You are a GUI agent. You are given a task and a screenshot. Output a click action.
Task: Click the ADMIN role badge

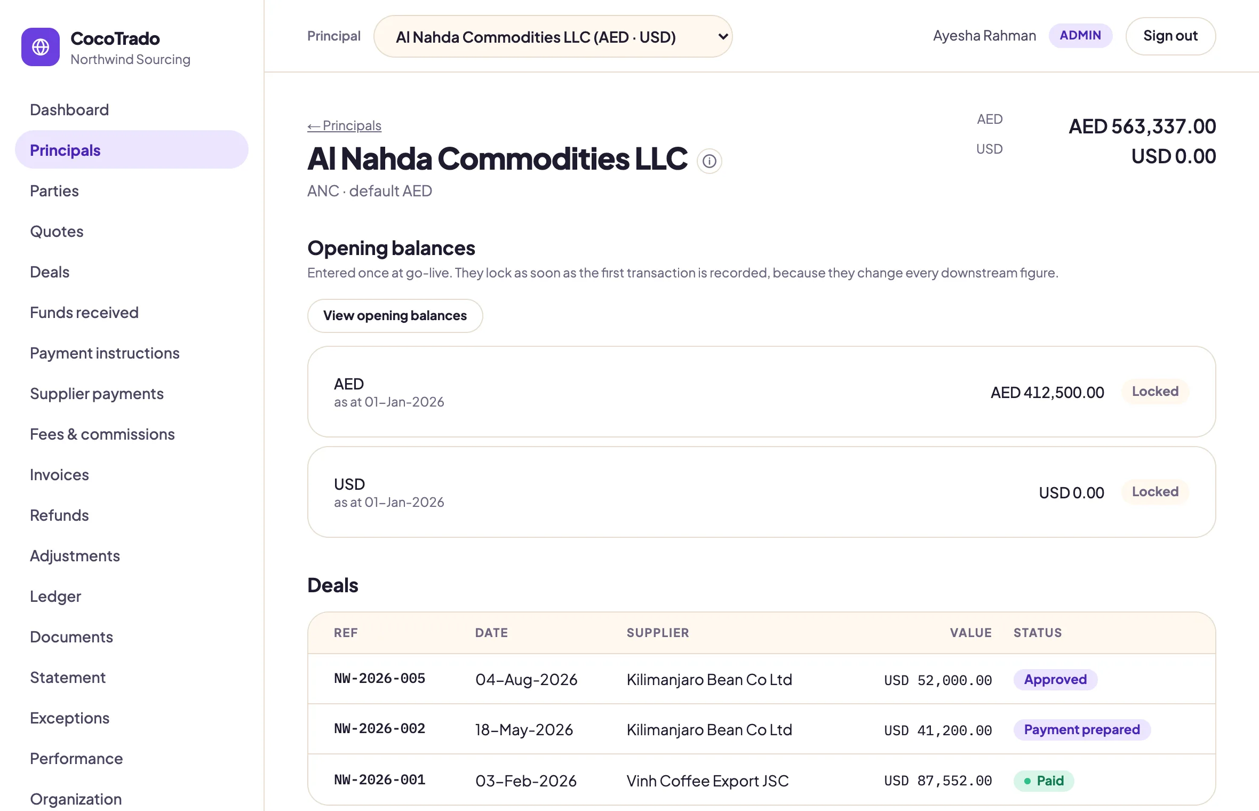tap(1080, 35)
